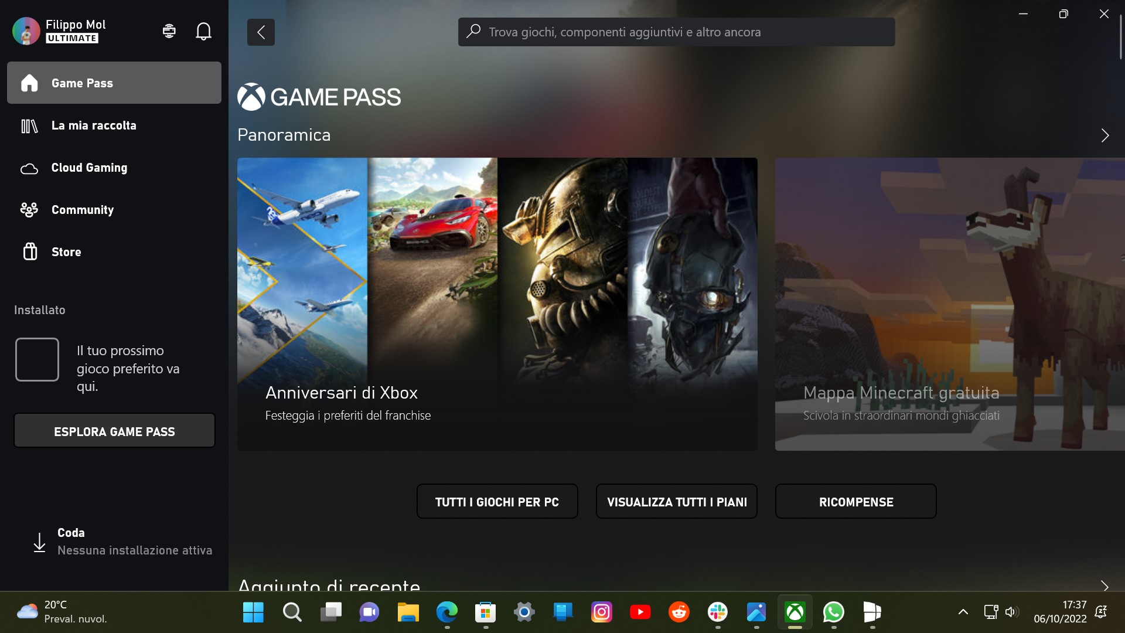Click the library books icon
The image size is (1125, 633).
click(x=29, y=126)
